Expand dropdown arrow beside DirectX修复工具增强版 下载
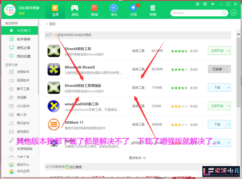Viewport: 242px width, 179px height. point(229,87)
